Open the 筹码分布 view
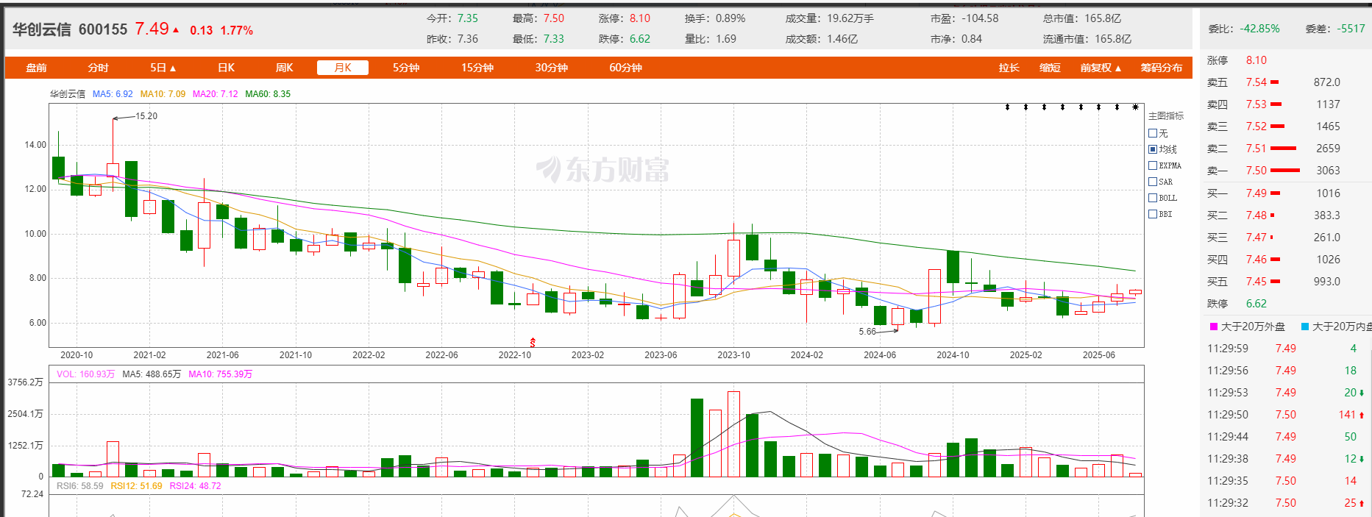The width and height of the screenshot is (1372, 517). click(1162, 68)
